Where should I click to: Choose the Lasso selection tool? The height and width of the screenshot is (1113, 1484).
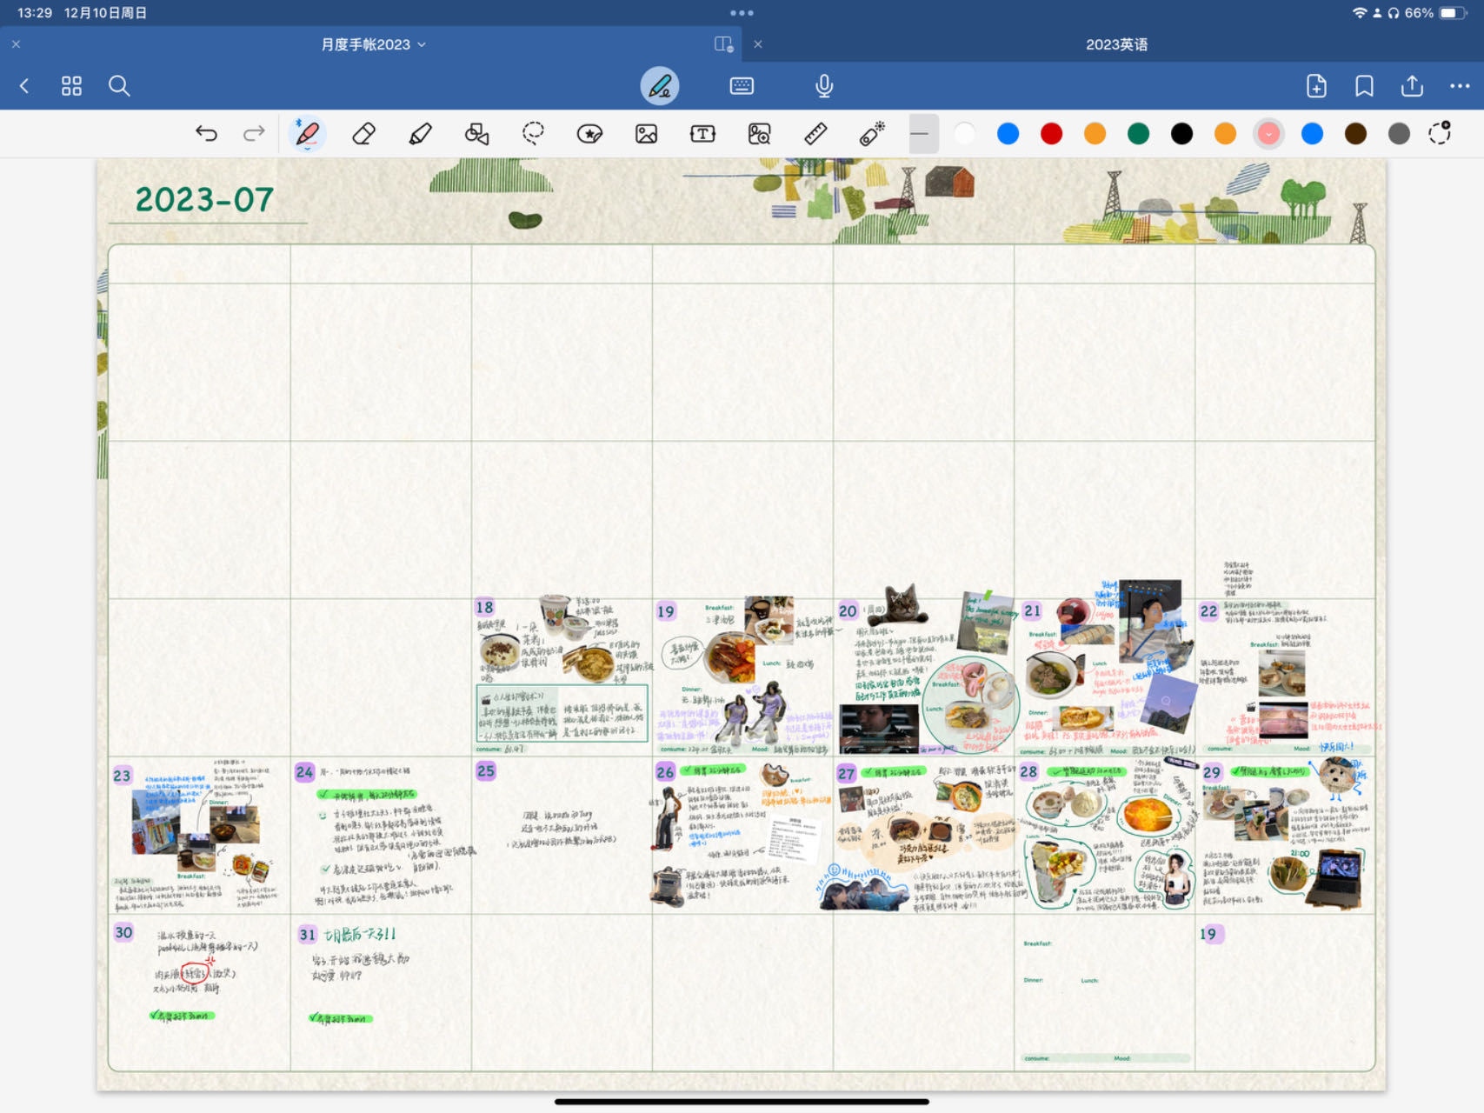[533, 134]
